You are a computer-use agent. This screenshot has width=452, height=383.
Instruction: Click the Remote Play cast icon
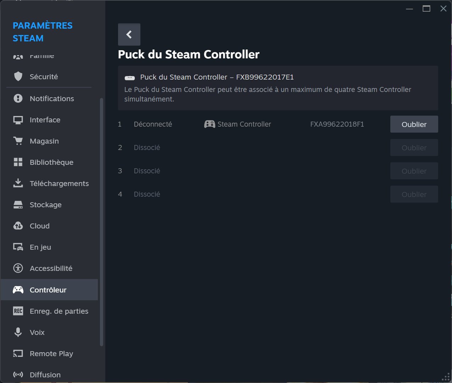click(x=18, y=353)
